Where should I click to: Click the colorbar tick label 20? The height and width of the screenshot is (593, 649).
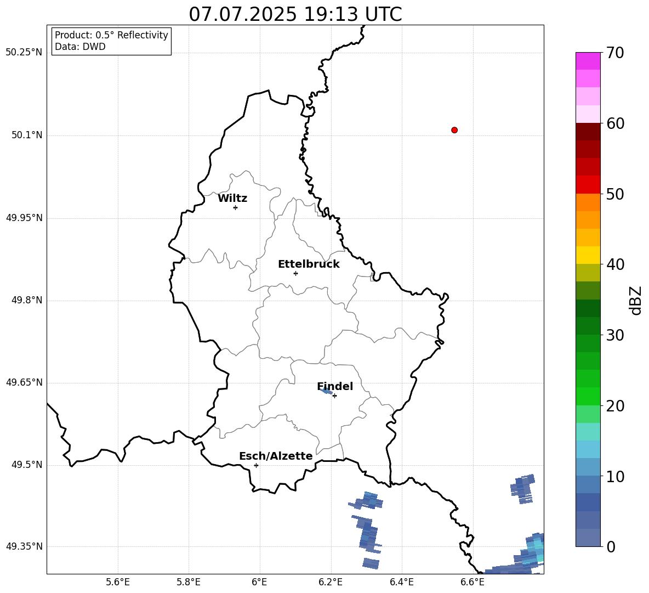pos(615,406)
